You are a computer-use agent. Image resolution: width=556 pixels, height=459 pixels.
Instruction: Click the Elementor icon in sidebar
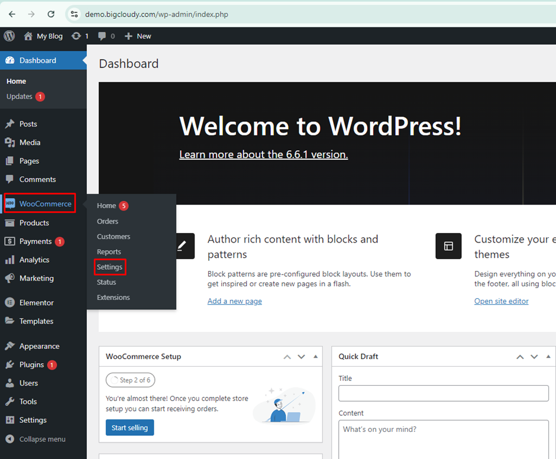pyautogui.click(x=9, y=303)
